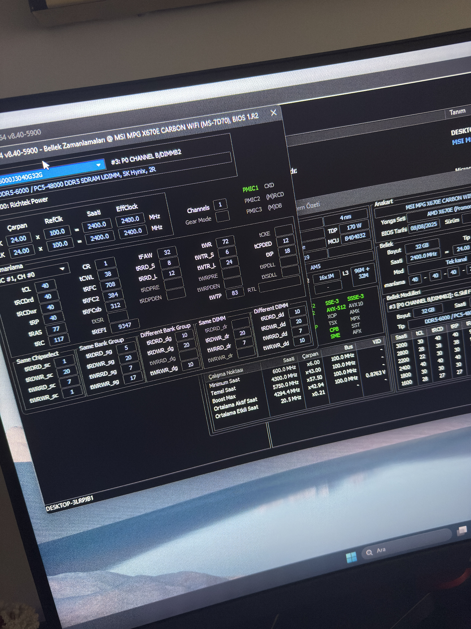Select the green PMIC1 indicator

pyautogui.click(x=250, y=189)
